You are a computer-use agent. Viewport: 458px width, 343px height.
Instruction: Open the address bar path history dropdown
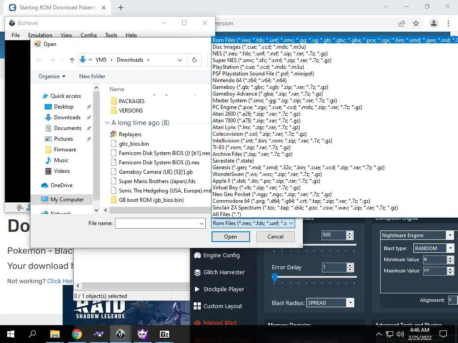pos(180,60)
